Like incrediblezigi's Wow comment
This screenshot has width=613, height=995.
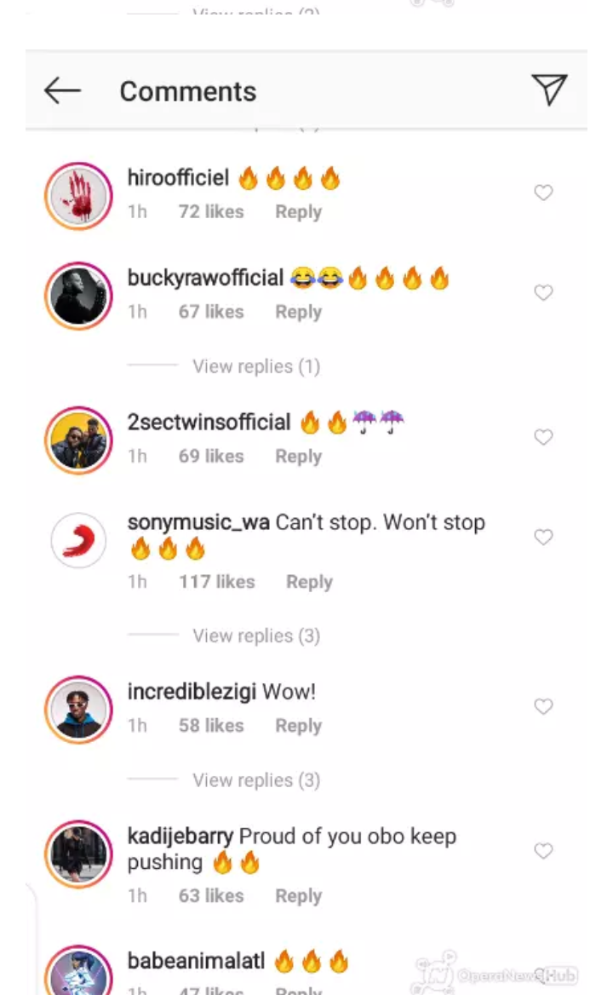pyautogui.click(x=543, y=707)
